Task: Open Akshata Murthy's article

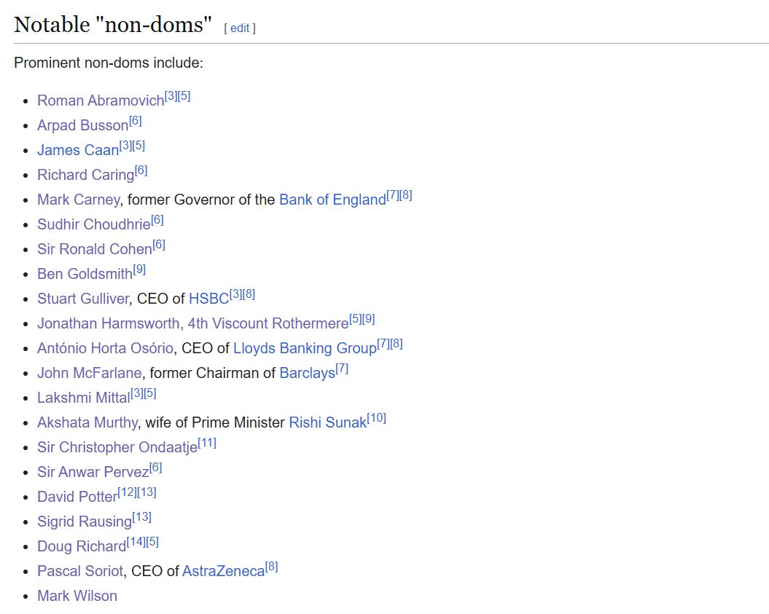Action: coord(87,422)
